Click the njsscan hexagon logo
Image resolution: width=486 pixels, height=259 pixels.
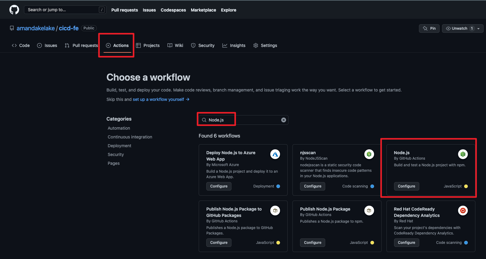pyautogui.click(x=369, y=154)
